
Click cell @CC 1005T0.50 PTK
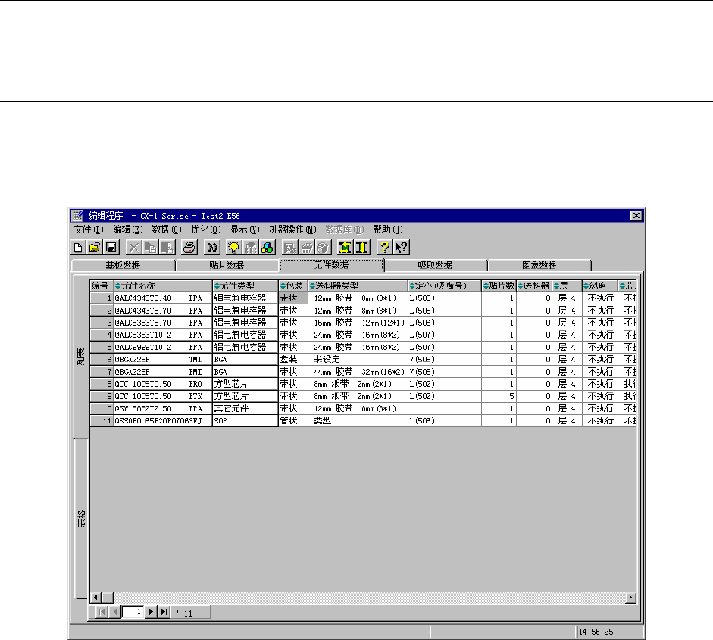coord(163,396)
